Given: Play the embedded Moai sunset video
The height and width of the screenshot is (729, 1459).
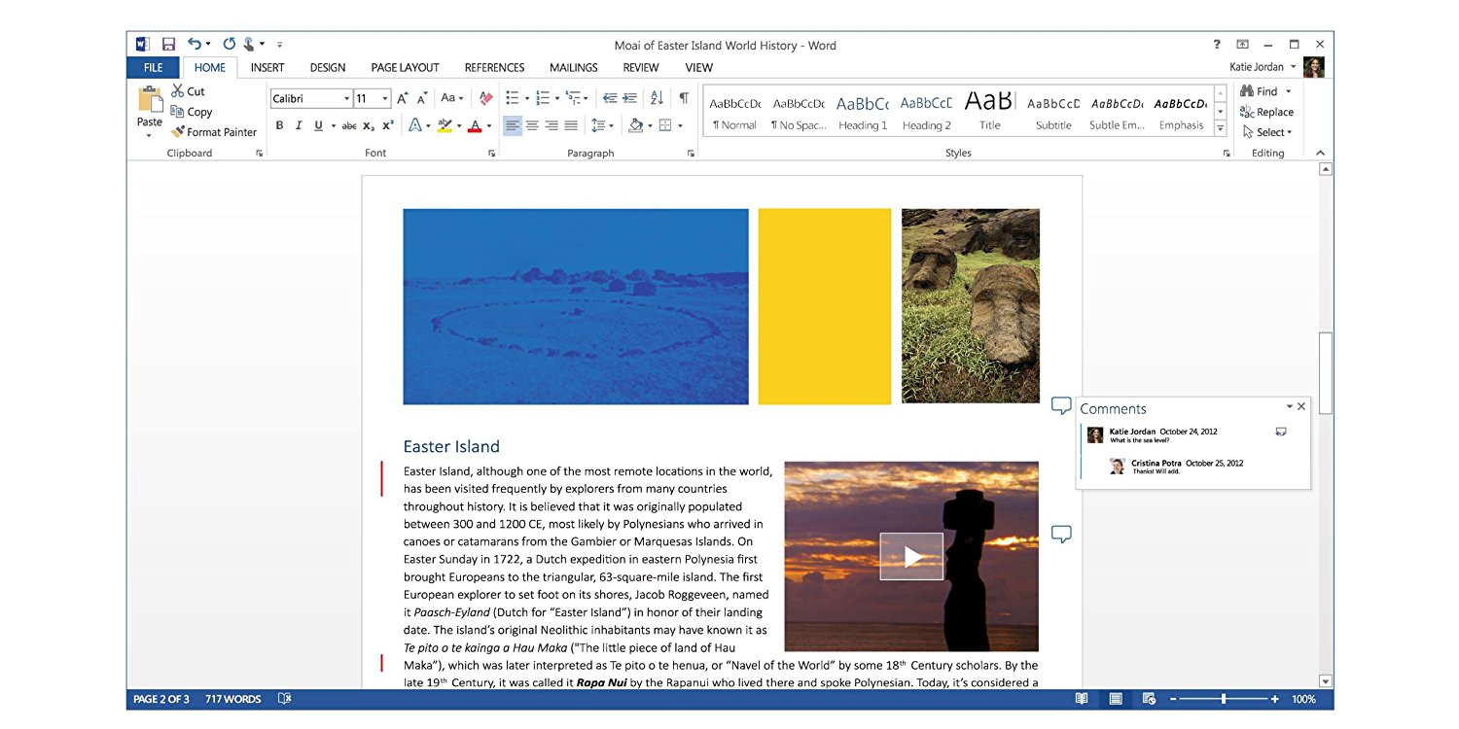Looking at the screenshot, I should coord(911,556).
